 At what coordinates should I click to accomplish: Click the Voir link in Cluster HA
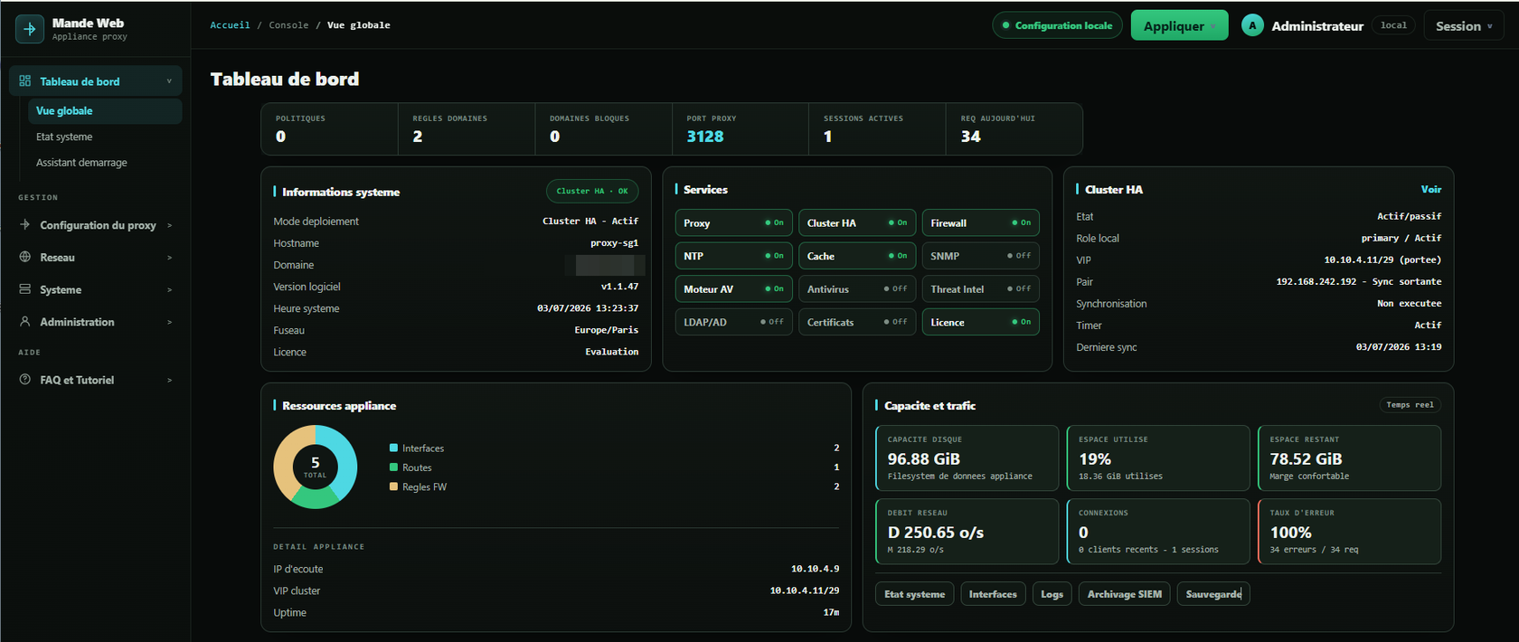coord(1431,189)
